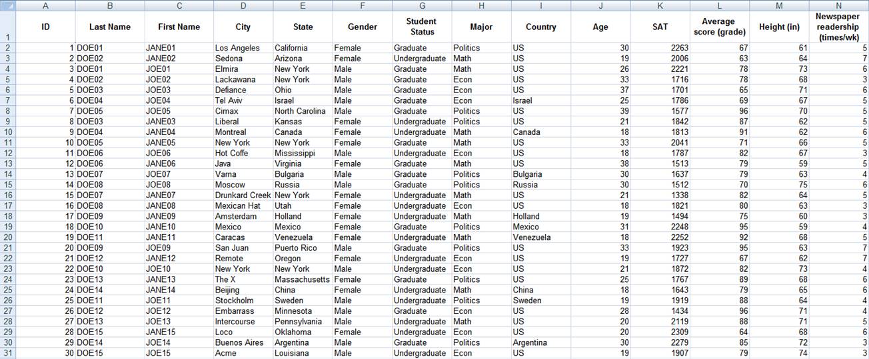Click the Select All corner triangle
The height and width of the screenshot is (359, 869).
7,5
